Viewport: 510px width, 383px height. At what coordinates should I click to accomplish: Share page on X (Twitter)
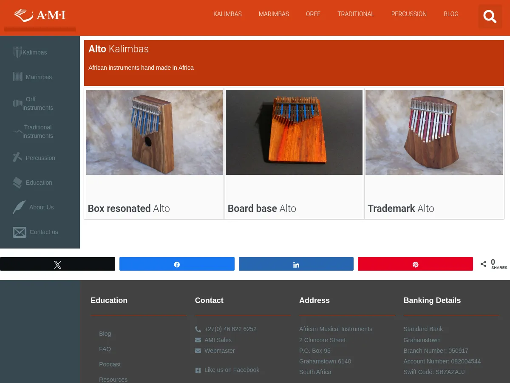click(x=57, y=264)
